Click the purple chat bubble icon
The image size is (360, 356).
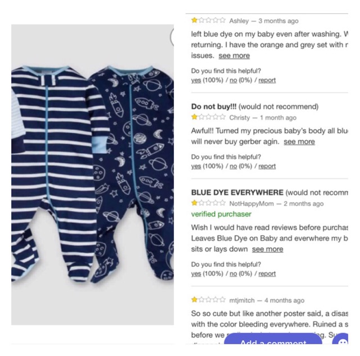pyautogui.click(x=340, y=339)
